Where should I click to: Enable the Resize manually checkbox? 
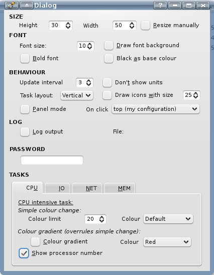pyautogui.click(x=145, y=26)
